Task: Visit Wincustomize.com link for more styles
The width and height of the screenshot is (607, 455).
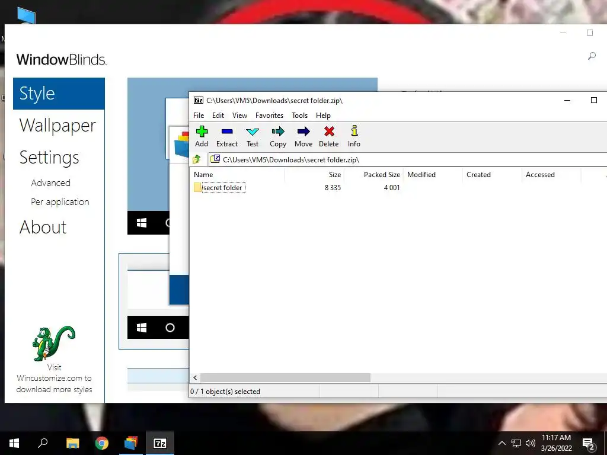Action: click(54, 379)
